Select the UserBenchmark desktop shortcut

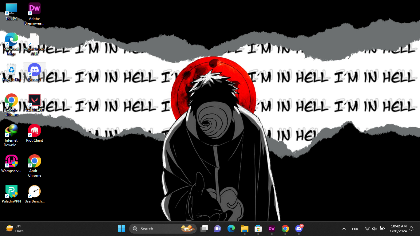[34, 194]
